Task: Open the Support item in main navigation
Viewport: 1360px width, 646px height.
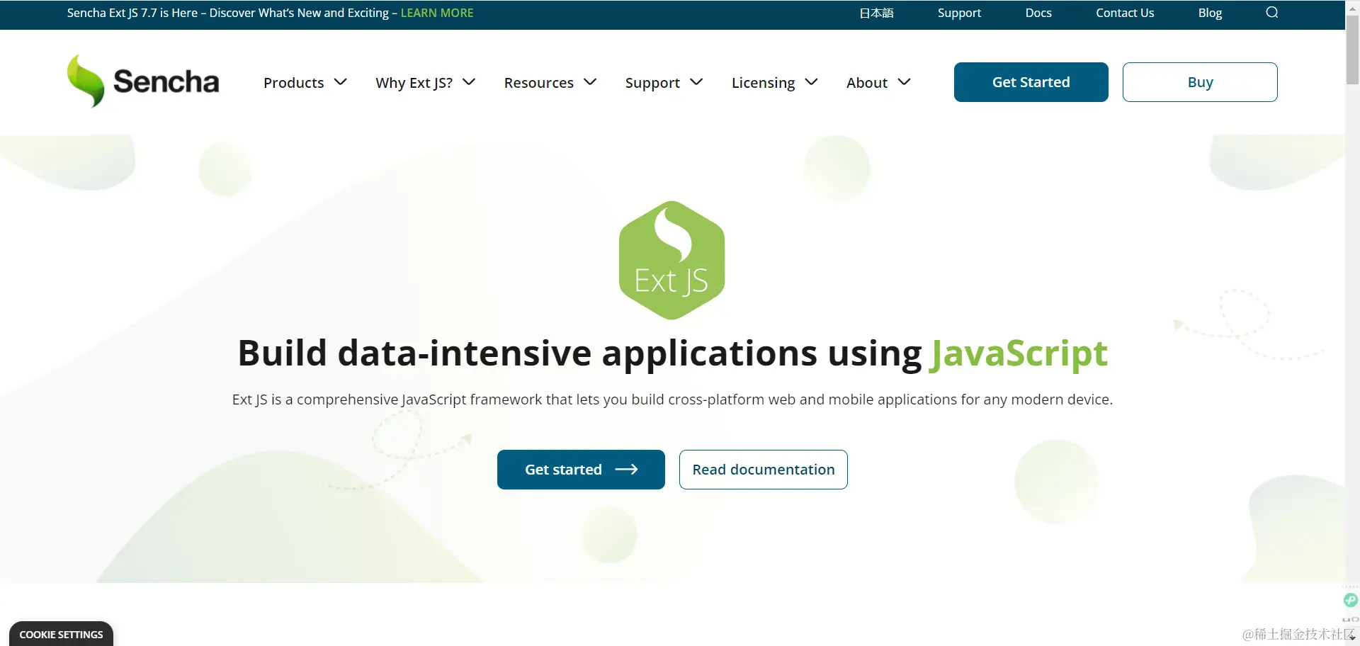Action: tap(652, 83)
